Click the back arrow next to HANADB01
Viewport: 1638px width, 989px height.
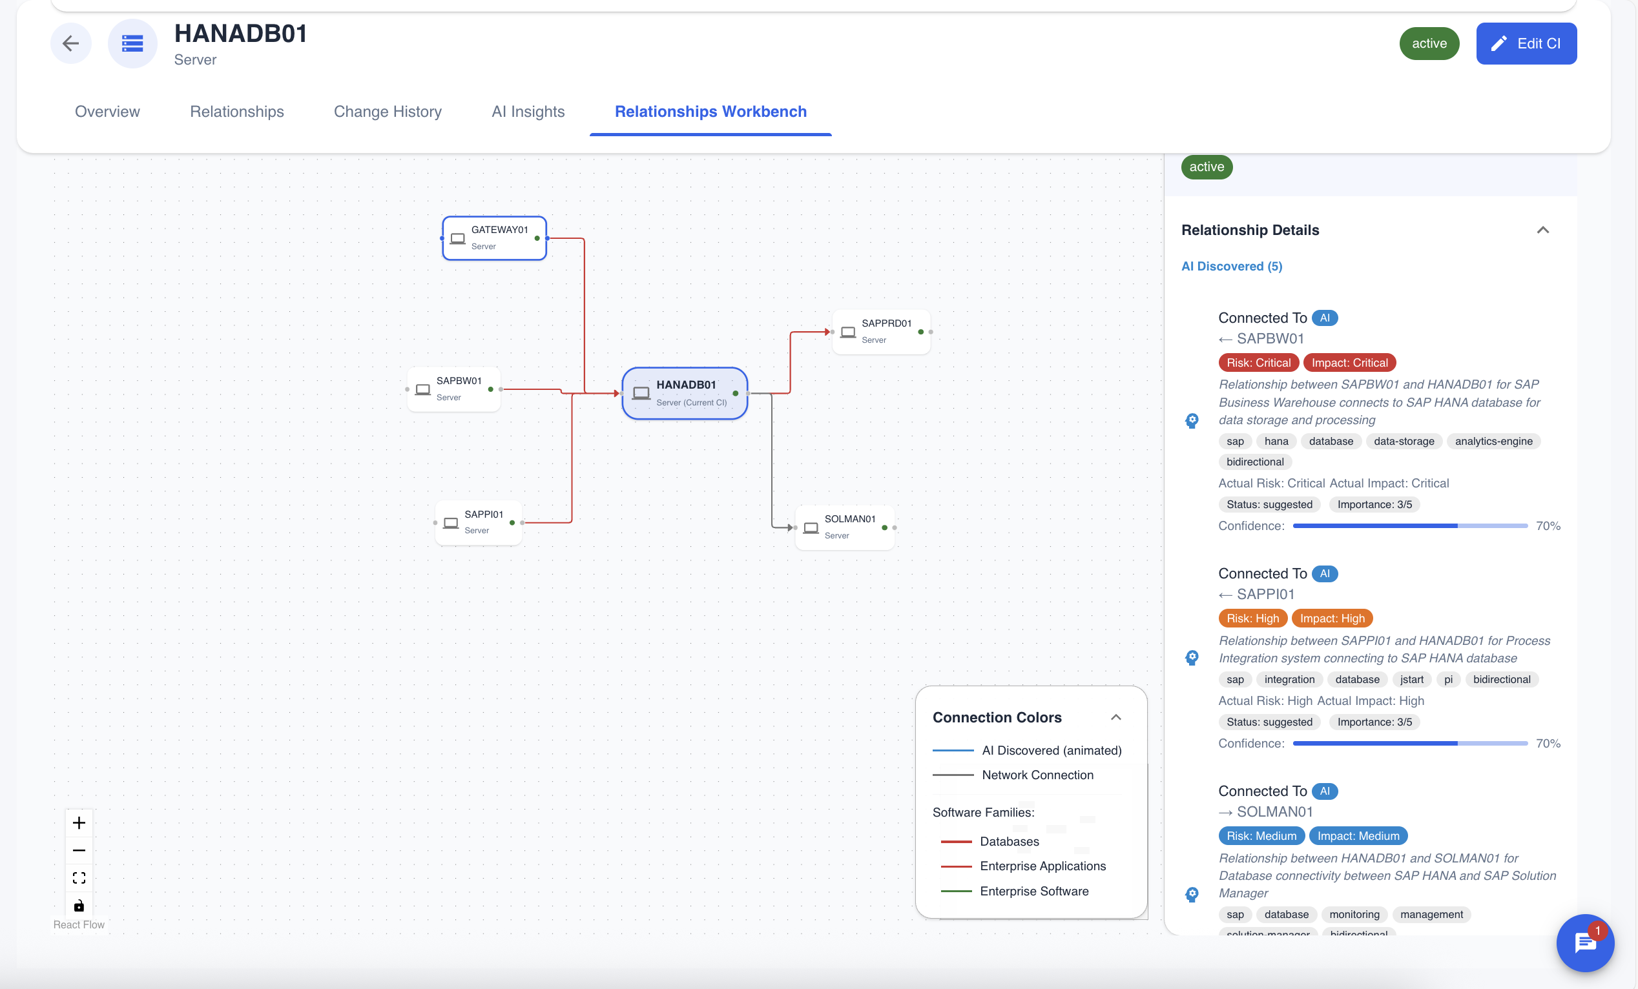71,43
